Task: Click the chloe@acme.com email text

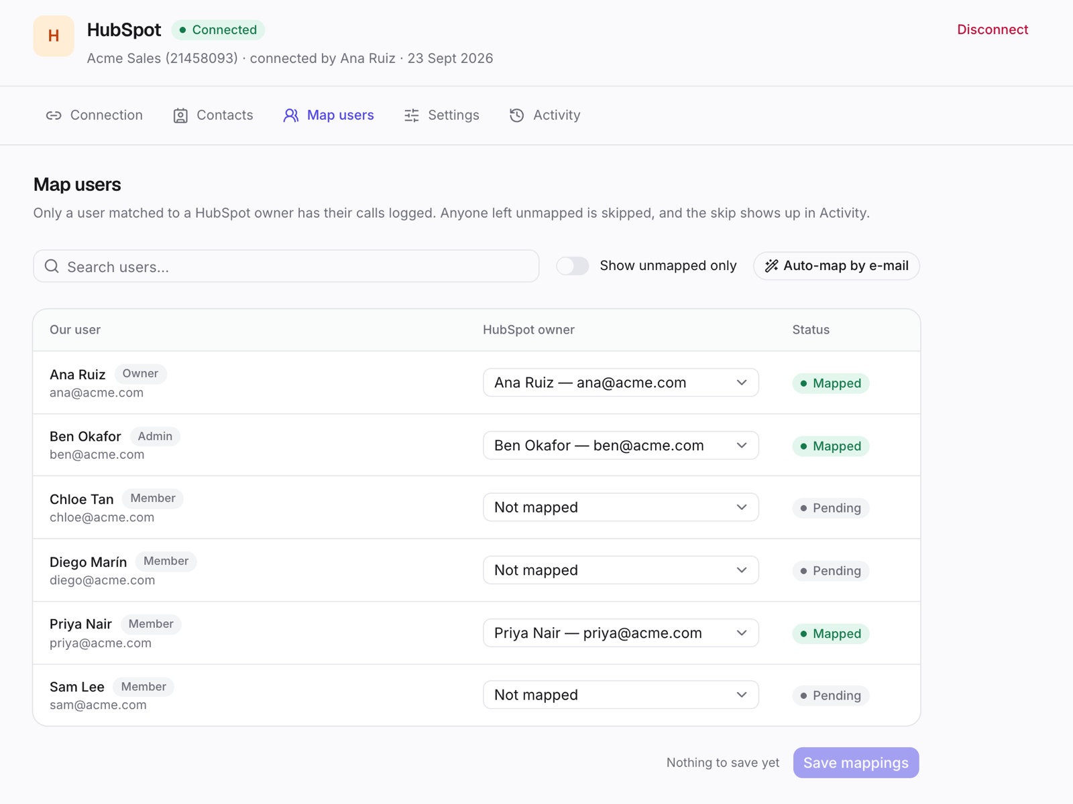Action: point(102,517)
